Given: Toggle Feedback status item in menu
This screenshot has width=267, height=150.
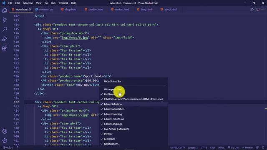Looking at the screenshot, I should [133, 139].
